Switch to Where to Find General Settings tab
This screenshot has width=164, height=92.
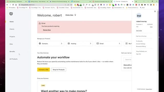point(59,2)
